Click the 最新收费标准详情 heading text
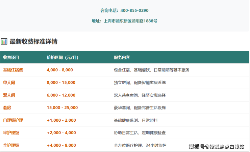The image size is (250, 152). [x=33, y=42]
